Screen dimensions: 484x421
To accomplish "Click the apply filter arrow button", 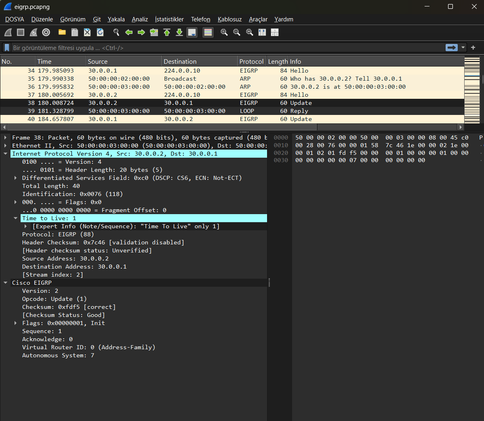I will 451,48.
